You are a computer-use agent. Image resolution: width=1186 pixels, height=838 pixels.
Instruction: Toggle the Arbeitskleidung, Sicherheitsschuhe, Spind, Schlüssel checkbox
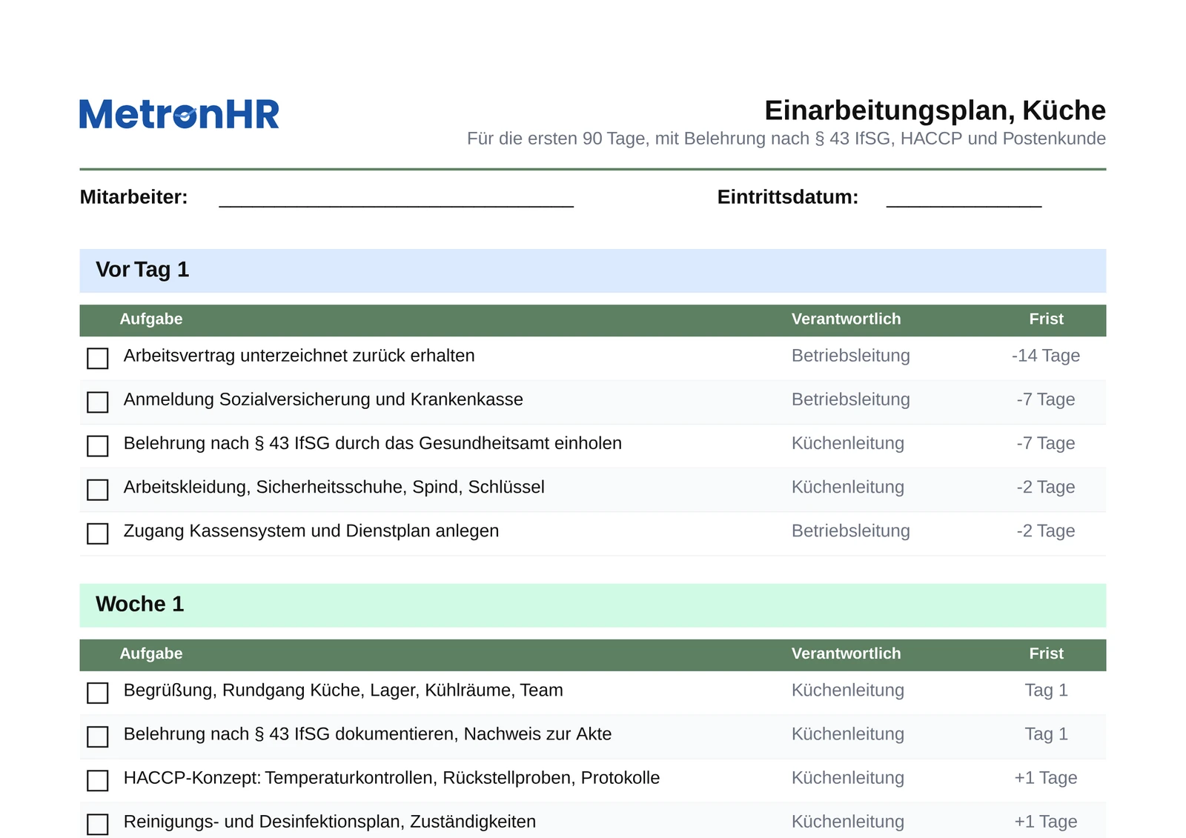coord(98,490)
